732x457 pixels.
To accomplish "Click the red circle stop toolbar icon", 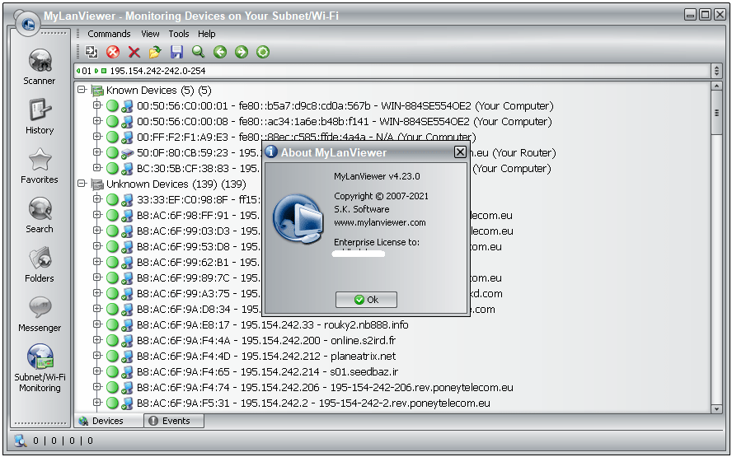I will coord(113,52).
